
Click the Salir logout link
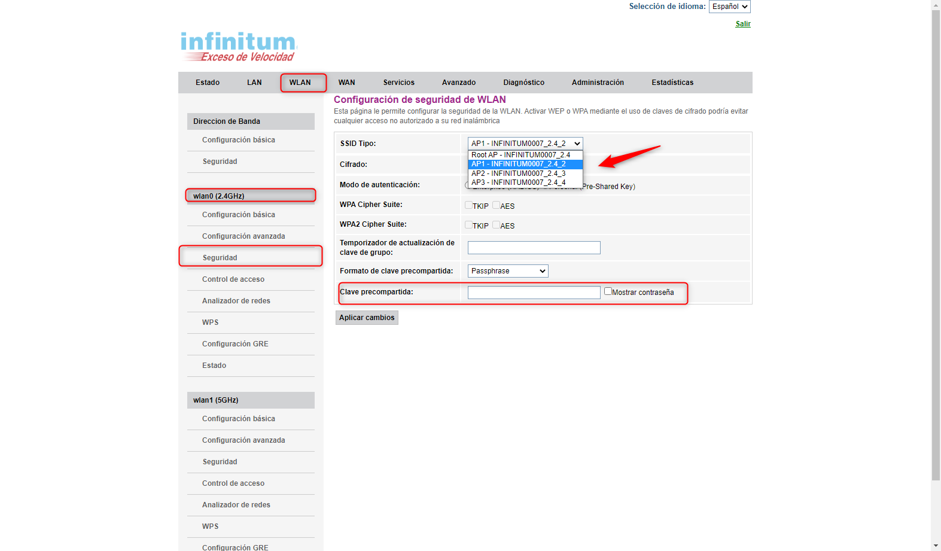(742, 24)
